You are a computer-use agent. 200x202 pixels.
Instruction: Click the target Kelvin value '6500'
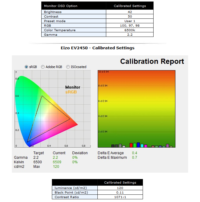[38, 162]
